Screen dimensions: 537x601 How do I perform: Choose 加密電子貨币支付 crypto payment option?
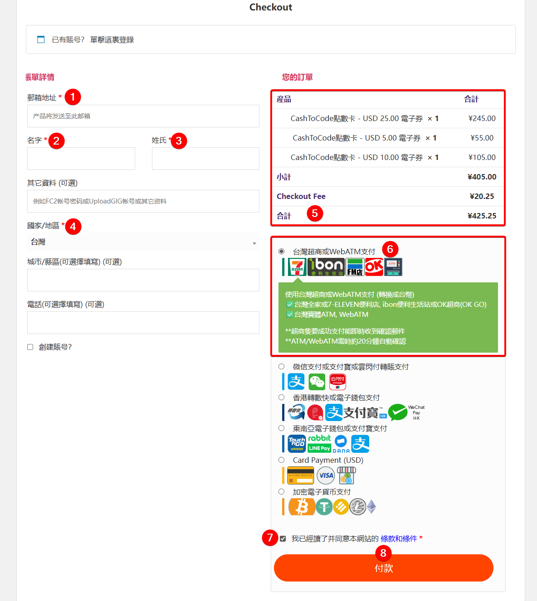click(282, 492)
